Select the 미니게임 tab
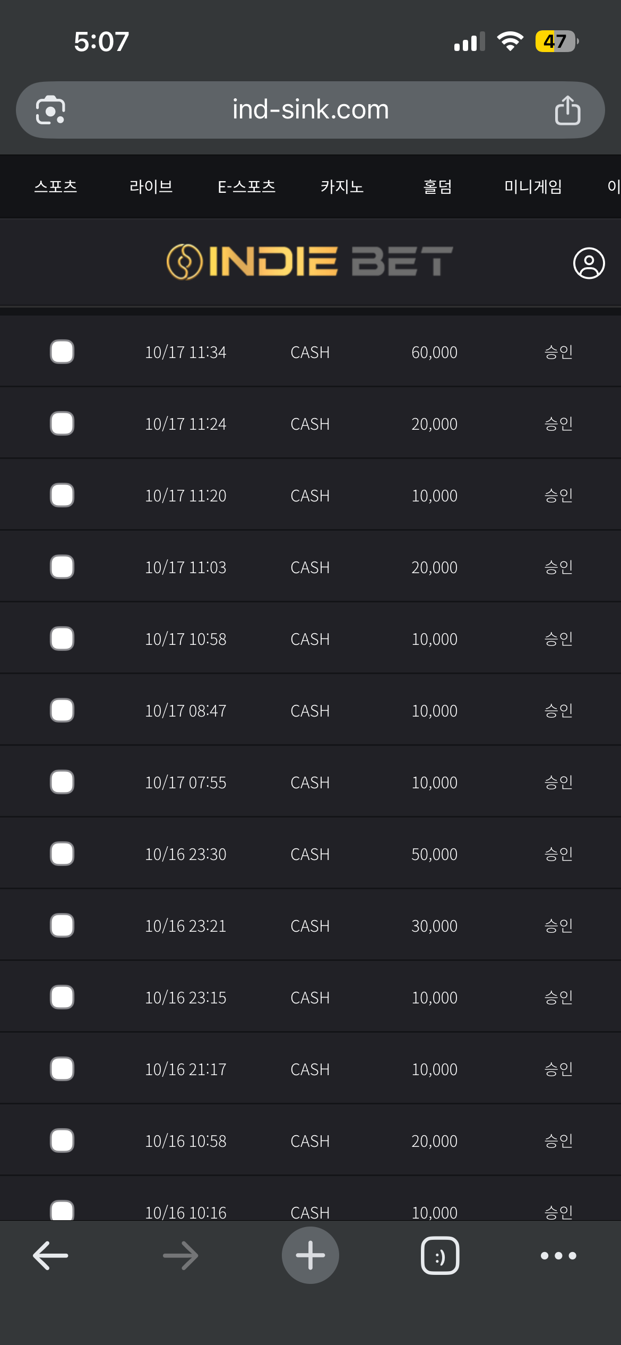Image resolution: width=621 pixels, height=1345 pixels. click(533, 186)
